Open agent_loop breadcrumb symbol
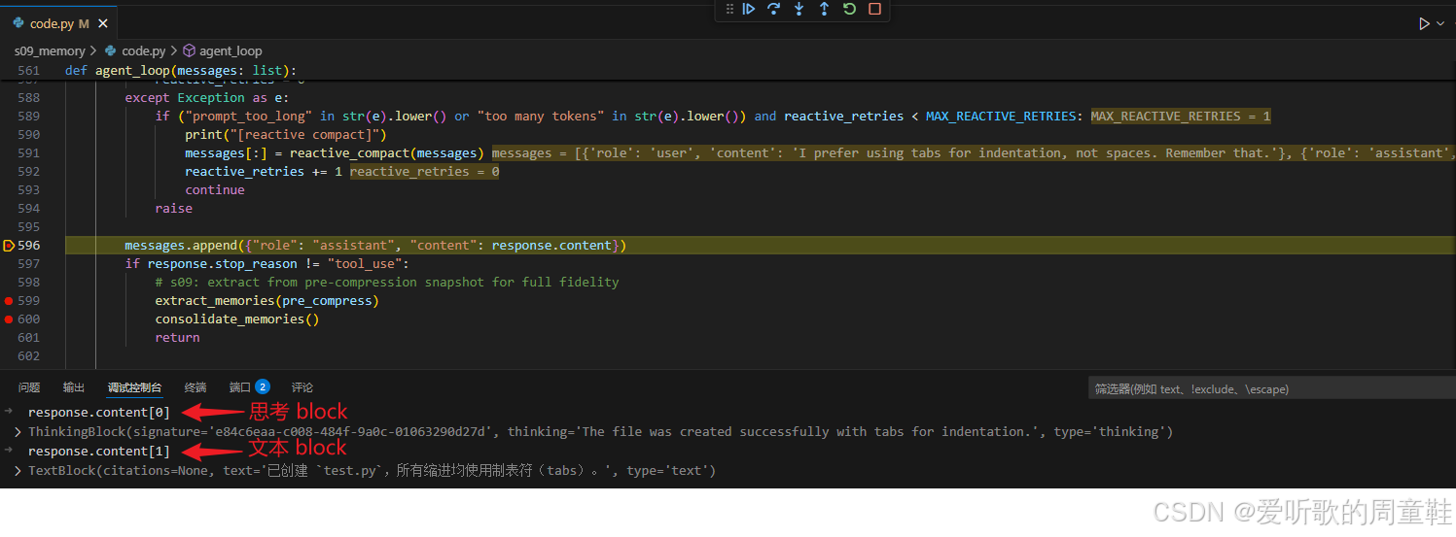The image size is (1456, 537). 223,50
